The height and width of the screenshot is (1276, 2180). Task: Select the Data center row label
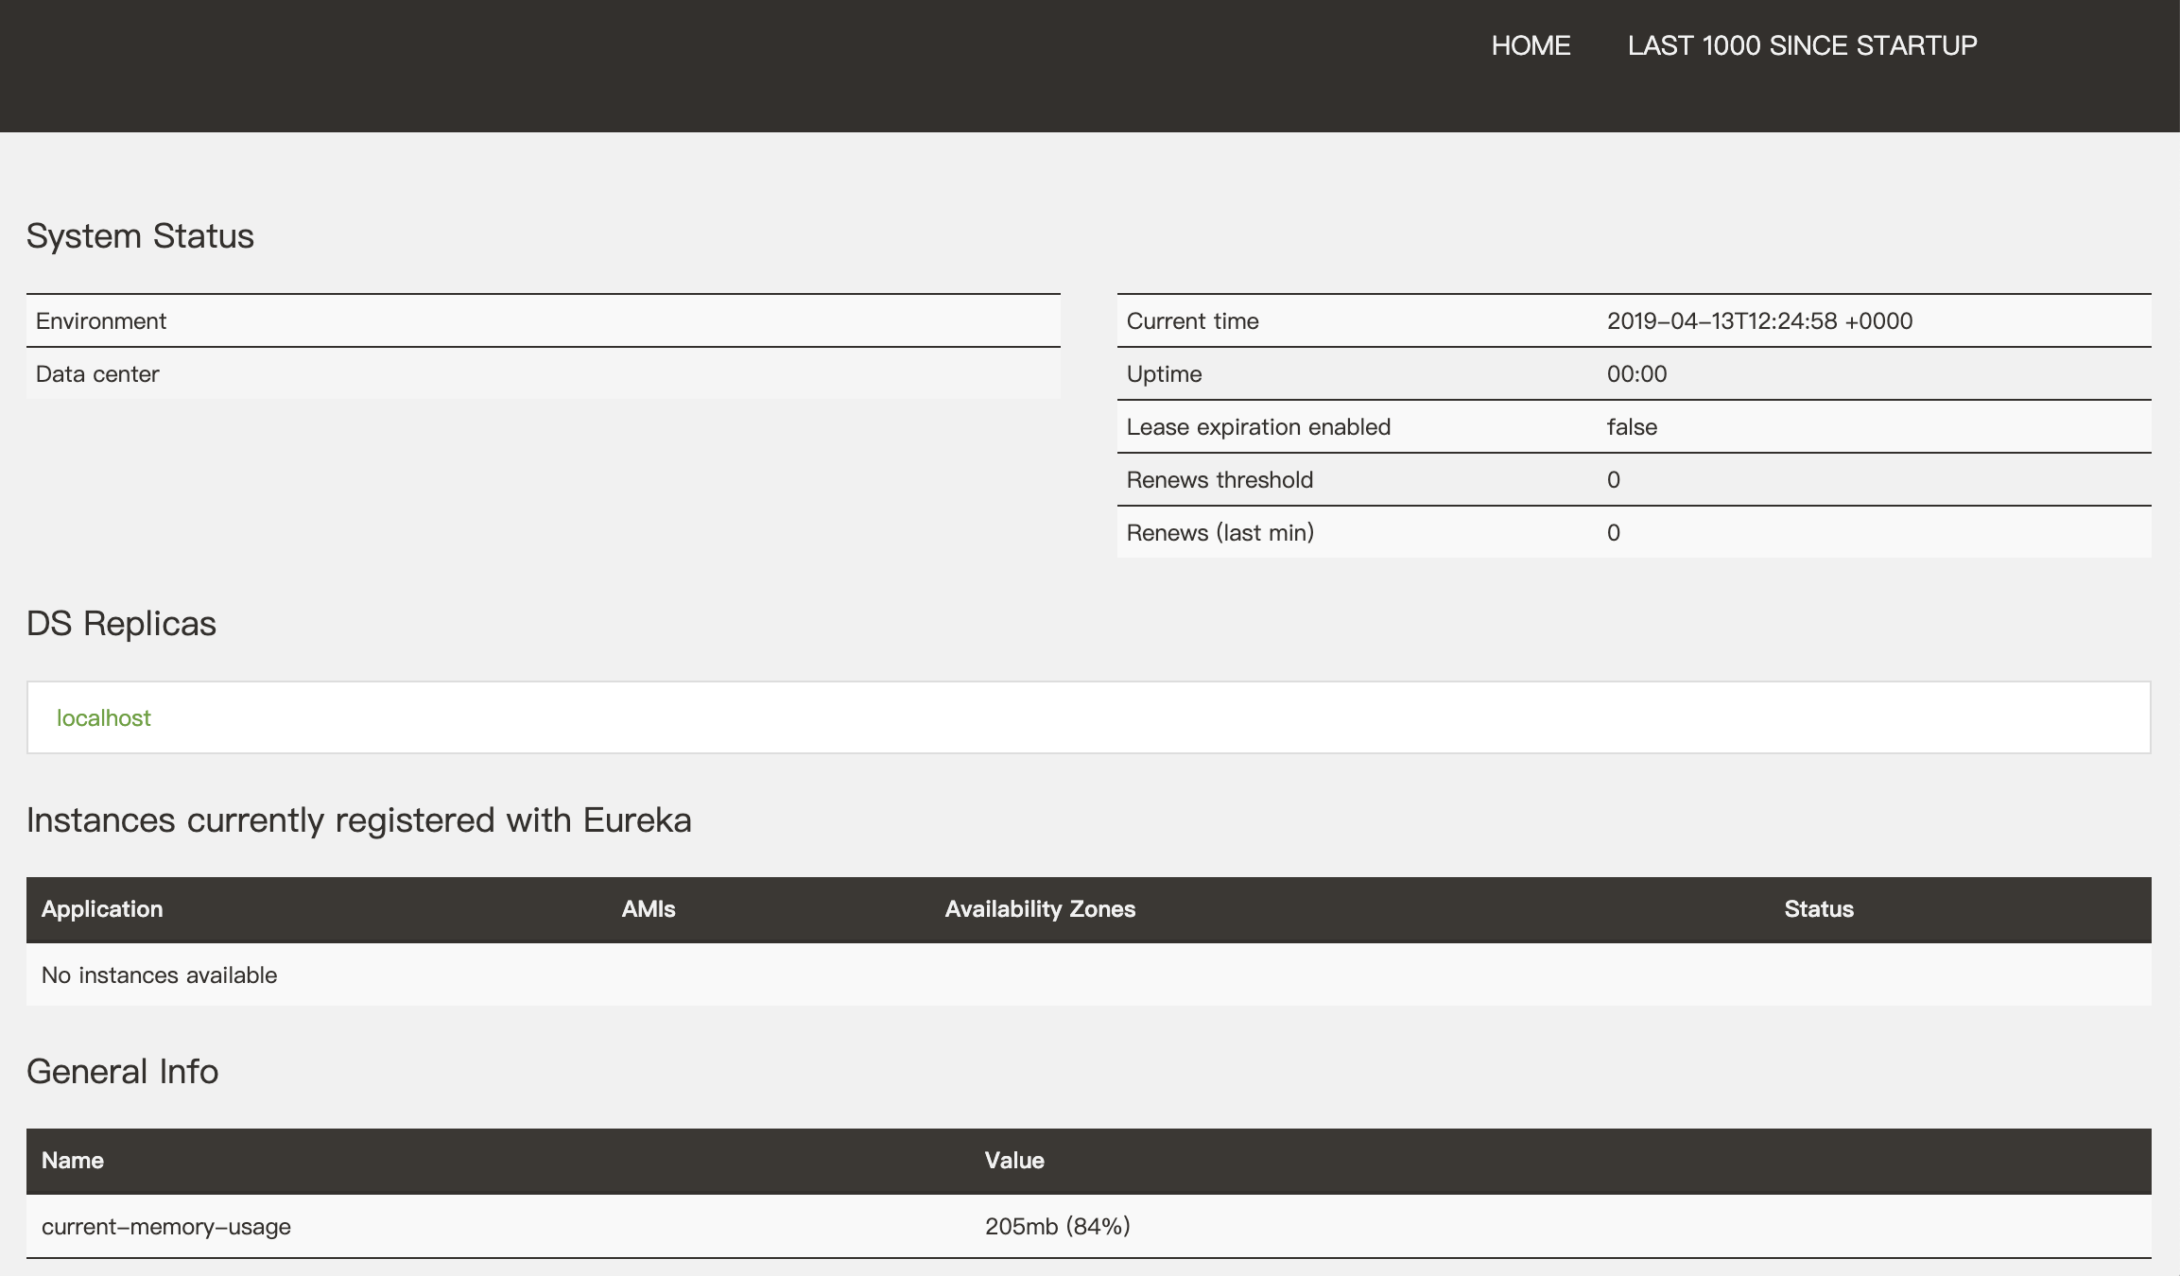pos(97,374)
